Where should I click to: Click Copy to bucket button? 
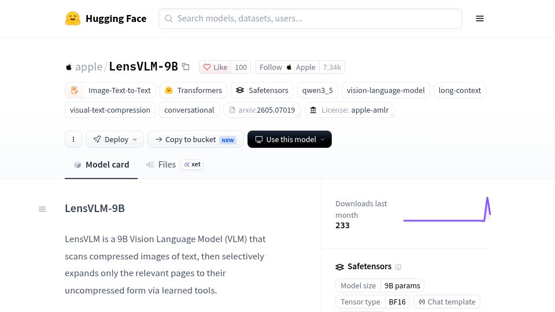[195, 139]
